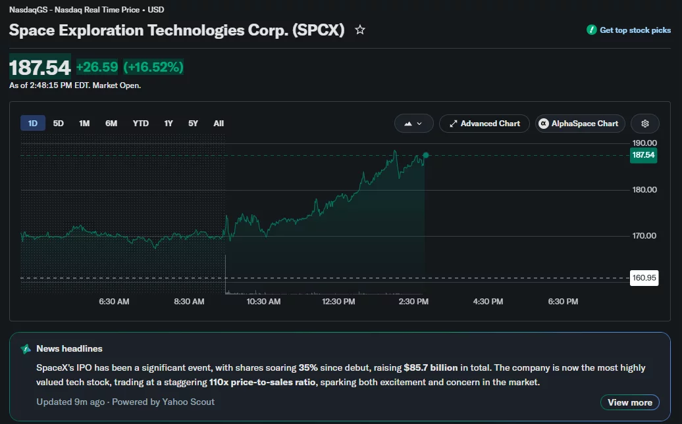The width and height of the screenshot is (682, 424).
Task: Click the 170.00 axis label
Action: [644, 235]
